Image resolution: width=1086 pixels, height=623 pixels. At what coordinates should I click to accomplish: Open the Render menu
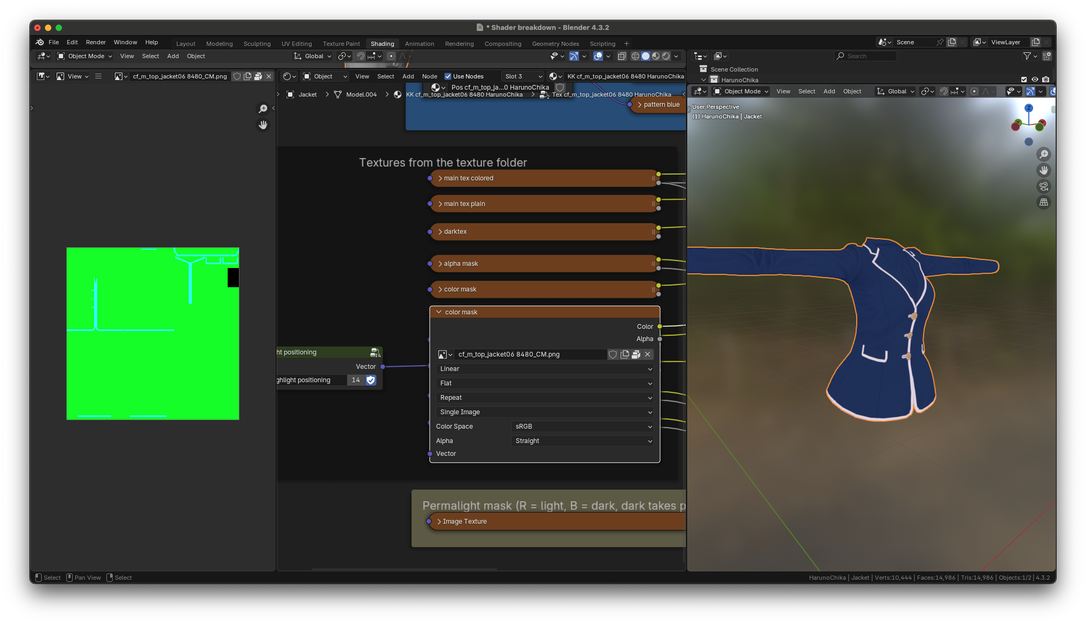(x=96, y=42)
